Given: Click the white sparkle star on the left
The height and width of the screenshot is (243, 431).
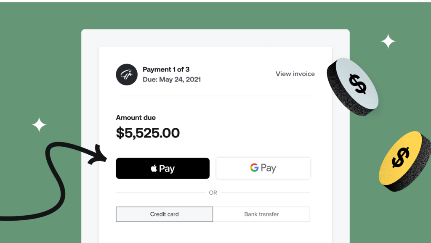Looking at the screenshot, I should [x=38, y=125].
